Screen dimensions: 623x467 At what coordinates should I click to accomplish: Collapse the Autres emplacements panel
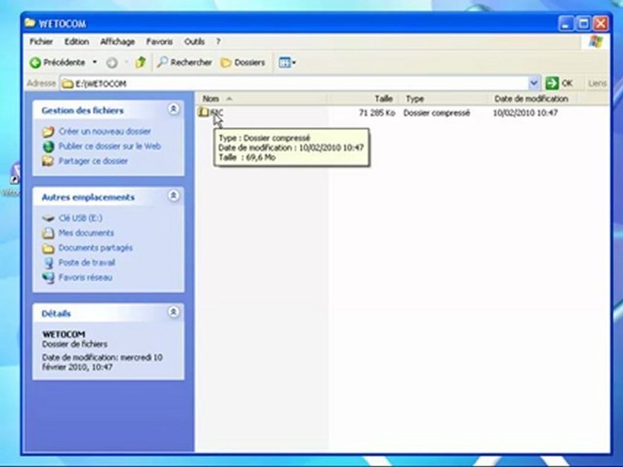point(173,196)
